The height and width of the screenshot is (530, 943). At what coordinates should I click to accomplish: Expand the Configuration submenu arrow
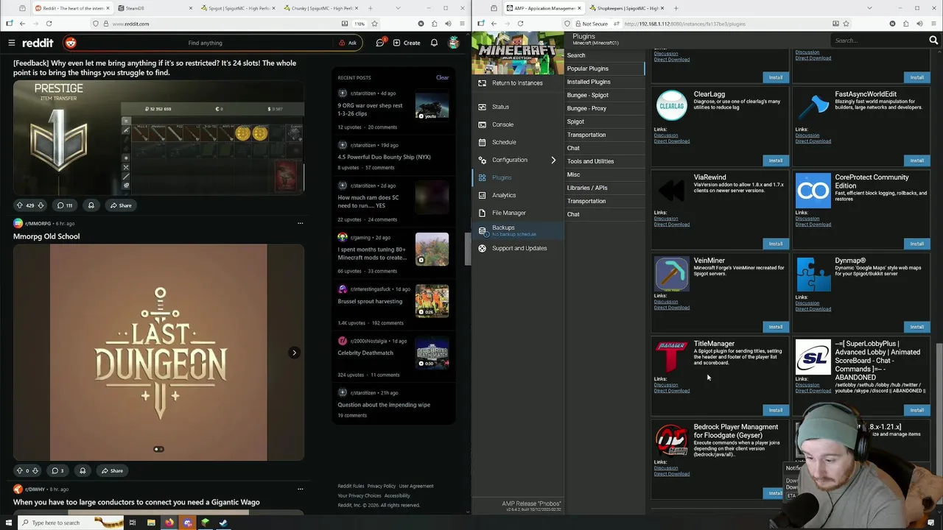click(x=553, y=160)
